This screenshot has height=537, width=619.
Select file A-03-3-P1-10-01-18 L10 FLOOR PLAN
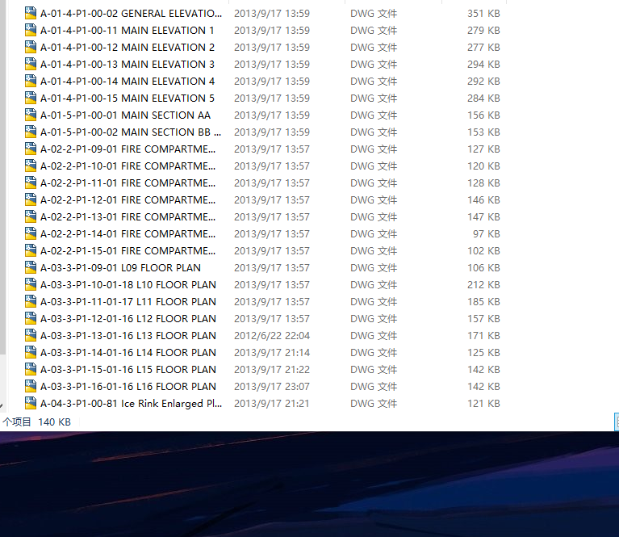pyautogui.click(x=128, y=285)
